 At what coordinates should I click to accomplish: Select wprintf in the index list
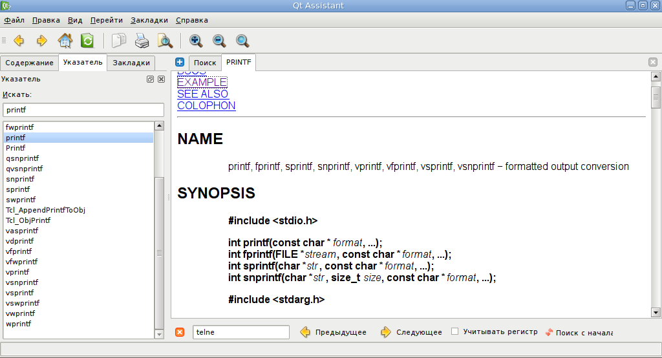click(78, 324)
